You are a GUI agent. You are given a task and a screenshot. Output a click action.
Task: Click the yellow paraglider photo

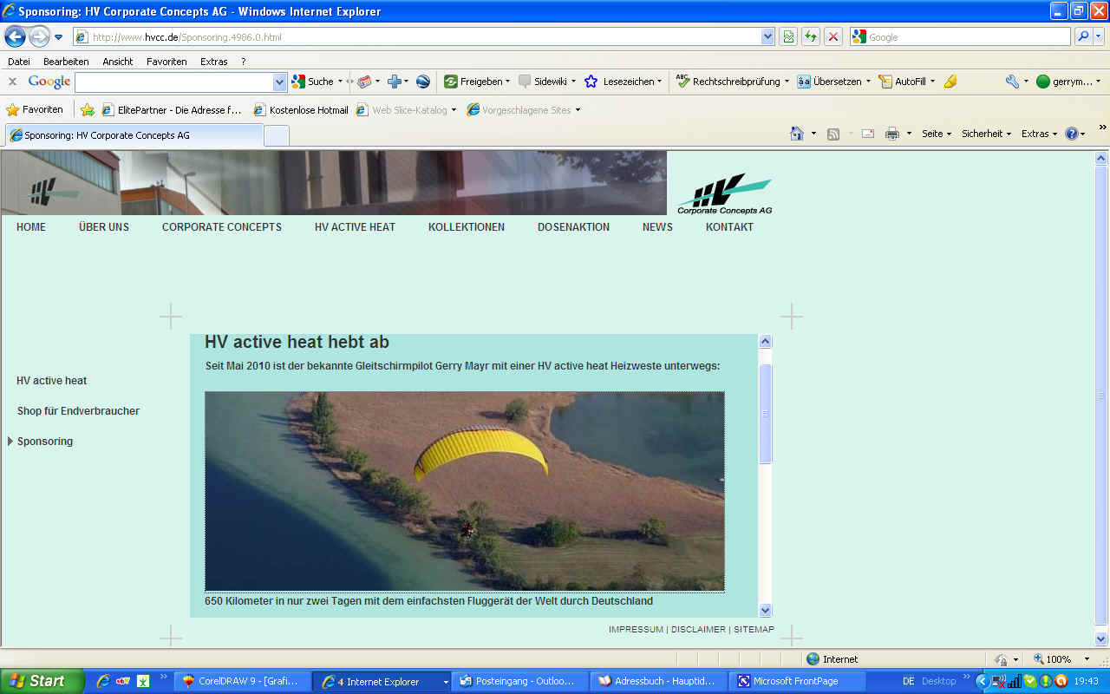465,491
